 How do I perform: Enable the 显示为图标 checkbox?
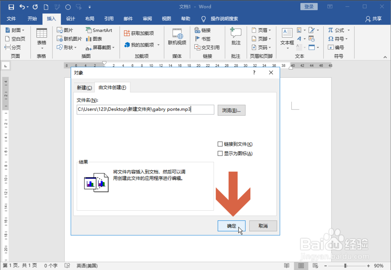[220, 153]
